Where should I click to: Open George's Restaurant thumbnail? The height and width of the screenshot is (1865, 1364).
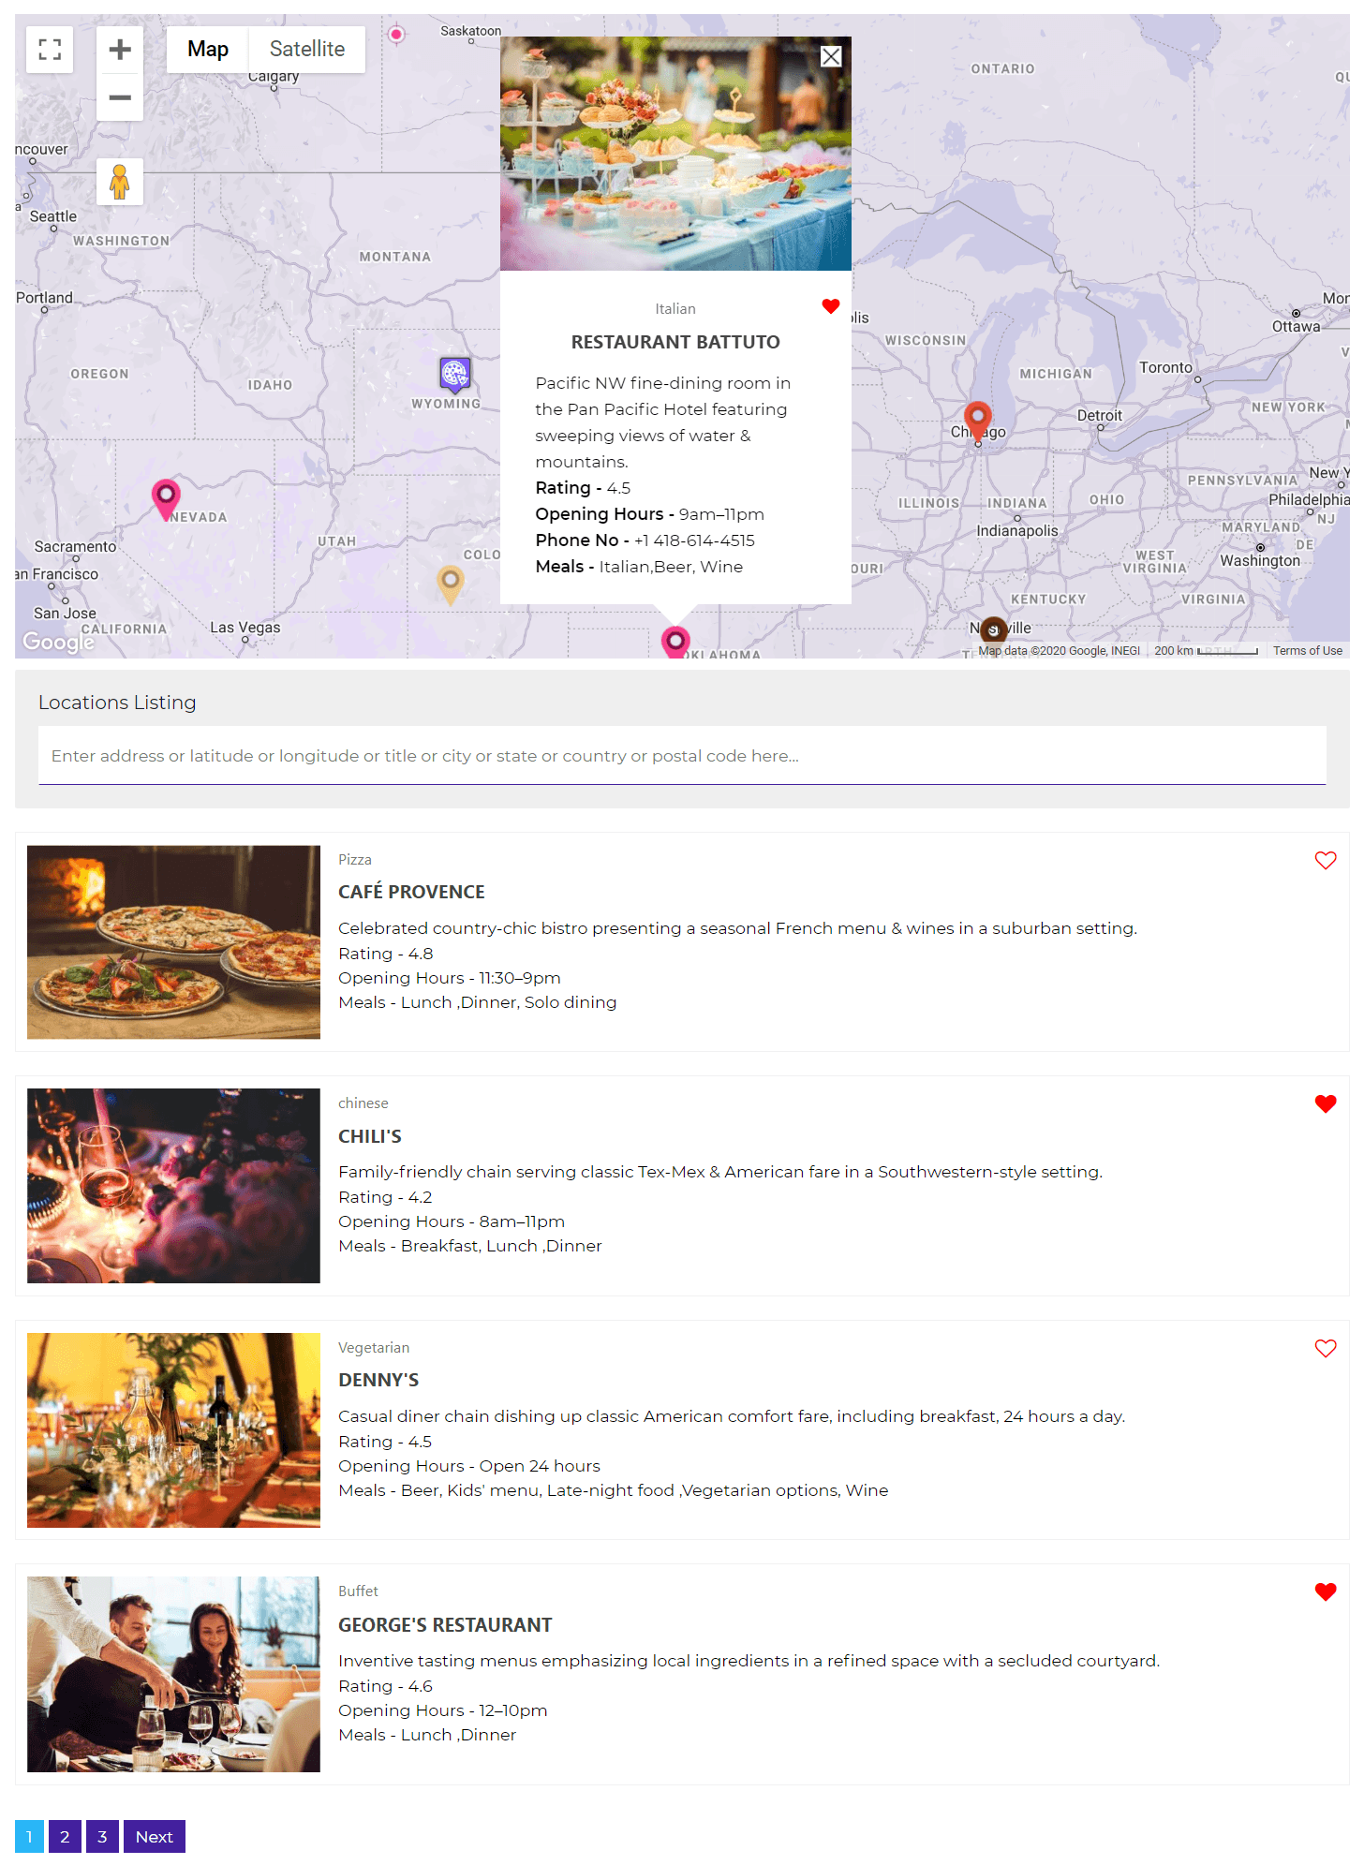point(173,1674)
